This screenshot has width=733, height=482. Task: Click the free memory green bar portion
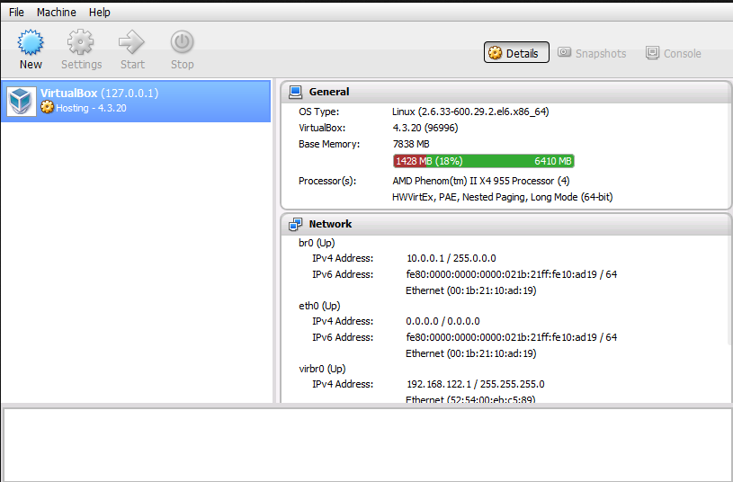[500, 161]
